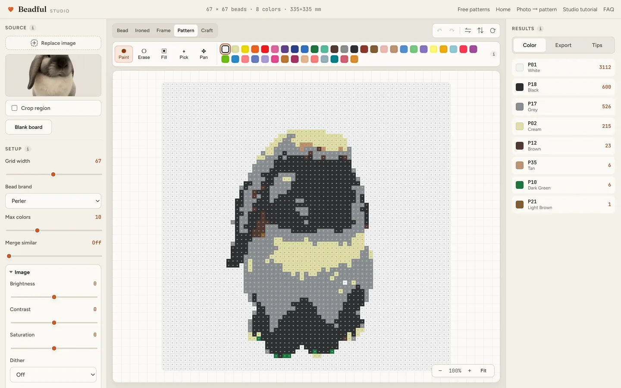Click the Beadful heart logo
Viewport: 621px width, 388px height.
[x=11, y=9]
